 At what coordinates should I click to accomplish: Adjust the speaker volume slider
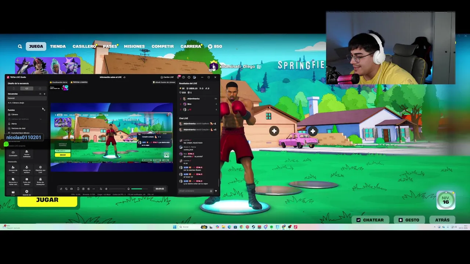[117, 189]
